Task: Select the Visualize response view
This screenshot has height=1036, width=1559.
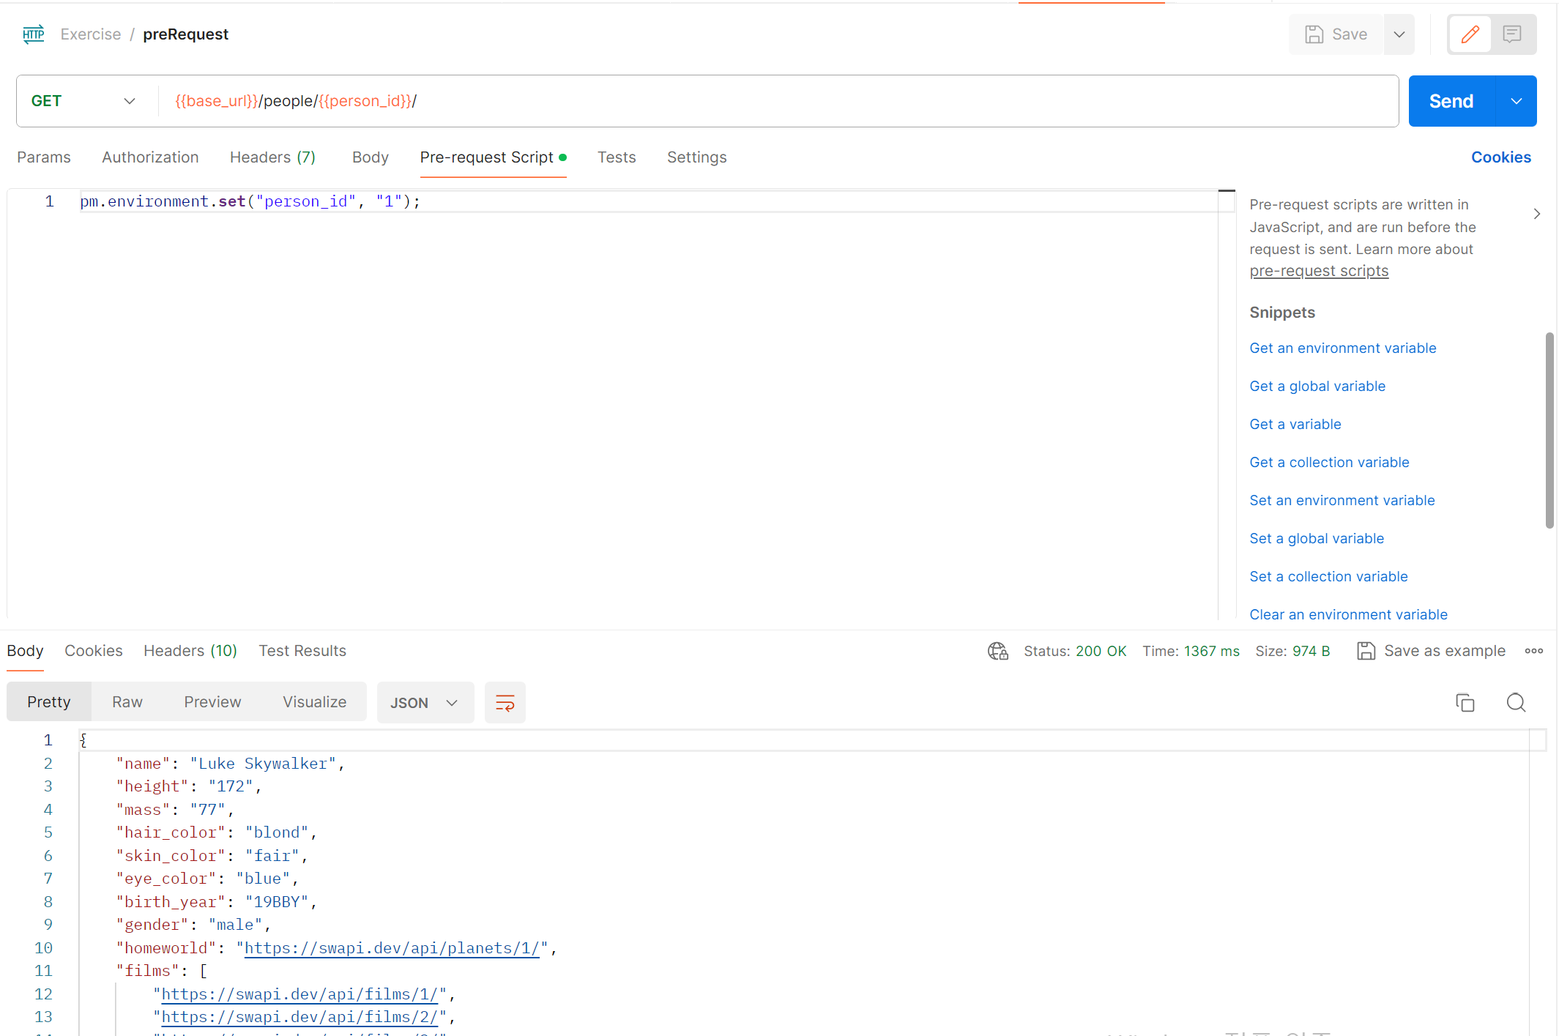Action: (x=314, y=702)
